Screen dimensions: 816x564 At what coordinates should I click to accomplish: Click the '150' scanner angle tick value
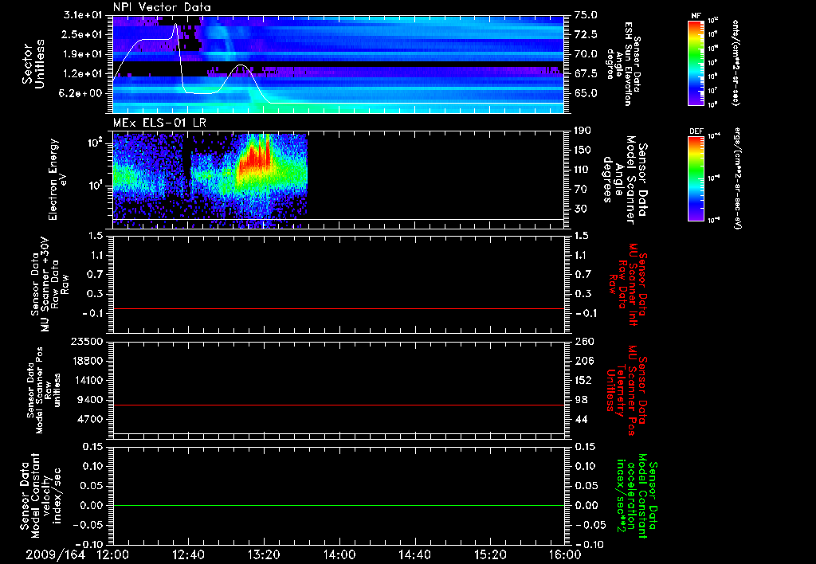[x=583, y=151]
